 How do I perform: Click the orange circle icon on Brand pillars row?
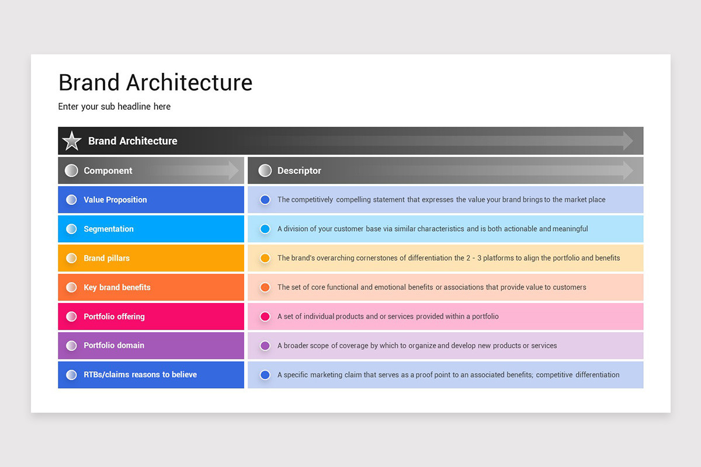[x=71, y=258]
